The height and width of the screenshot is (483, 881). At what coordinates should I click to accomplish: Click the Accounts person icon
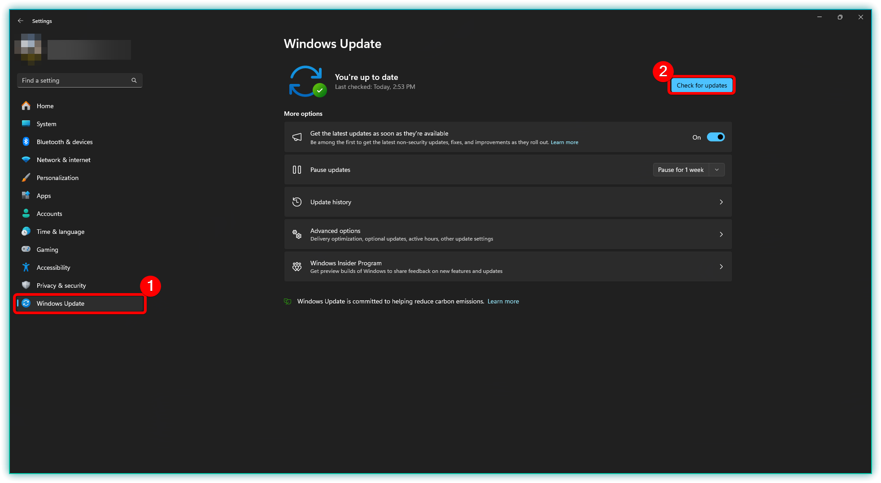[x=26, y=213]
